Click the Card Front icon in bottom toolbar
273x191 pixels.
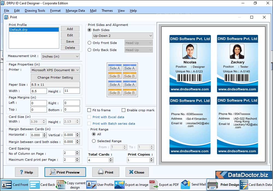(7, 184)
